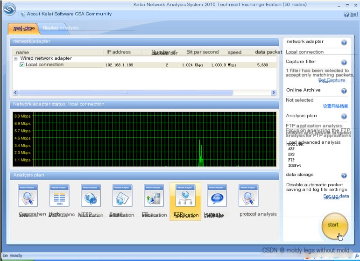Select IP address 192.168.1.189 cell

[120, 65]
